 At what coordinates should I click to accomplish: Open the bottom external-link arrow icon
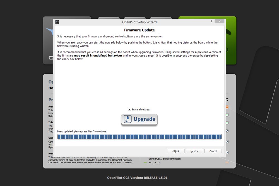[227, 153]
